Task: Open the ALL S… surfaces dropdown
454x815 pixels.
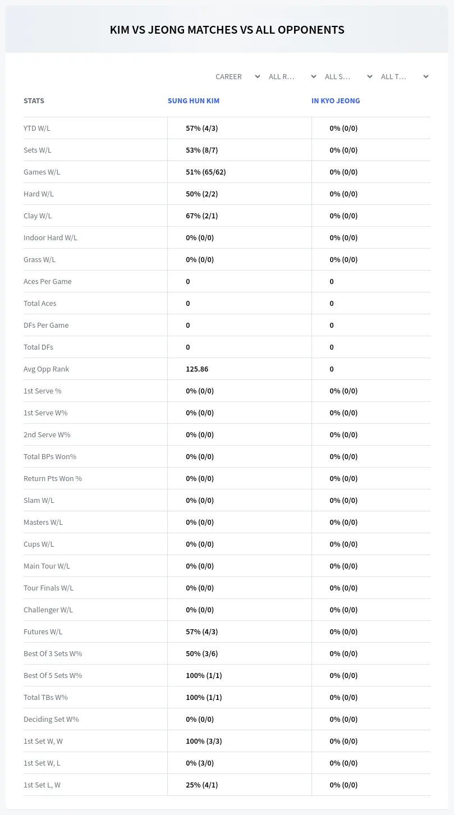Action: pyautogui.click(x=348, y=76)
